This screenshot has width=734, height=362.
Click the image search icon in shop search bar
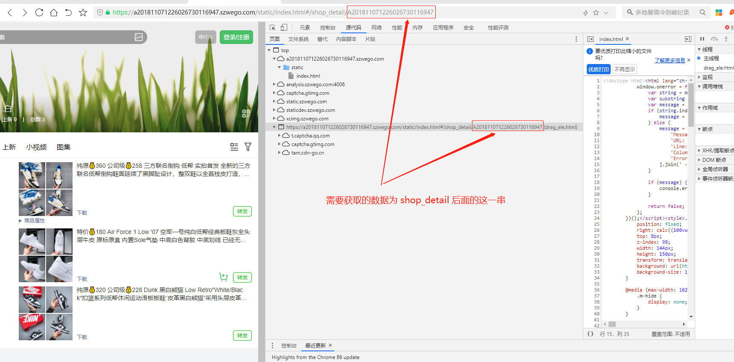click(x=139, y=37)
